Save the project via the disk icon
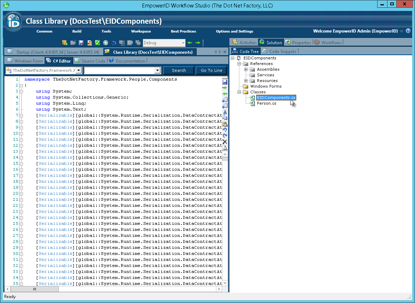 (81, 43)
